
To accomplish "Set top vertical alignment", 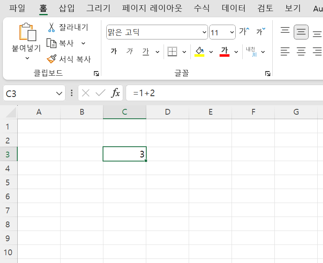I will tap(285, 30).
